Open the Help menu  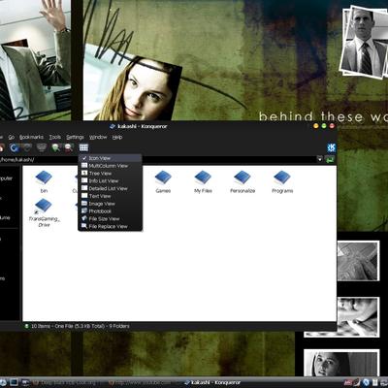click(x=117, y=137)
